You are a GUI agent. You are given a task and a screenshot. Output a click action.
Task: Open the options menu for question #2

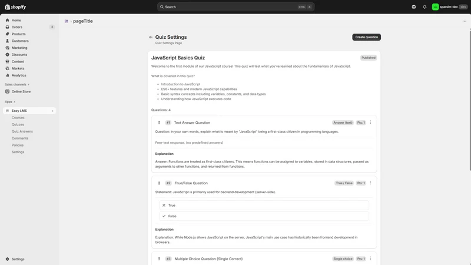[370, 183]
